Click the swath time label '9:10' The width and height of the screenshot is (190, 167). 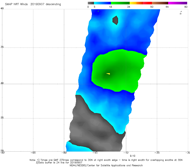132,156
